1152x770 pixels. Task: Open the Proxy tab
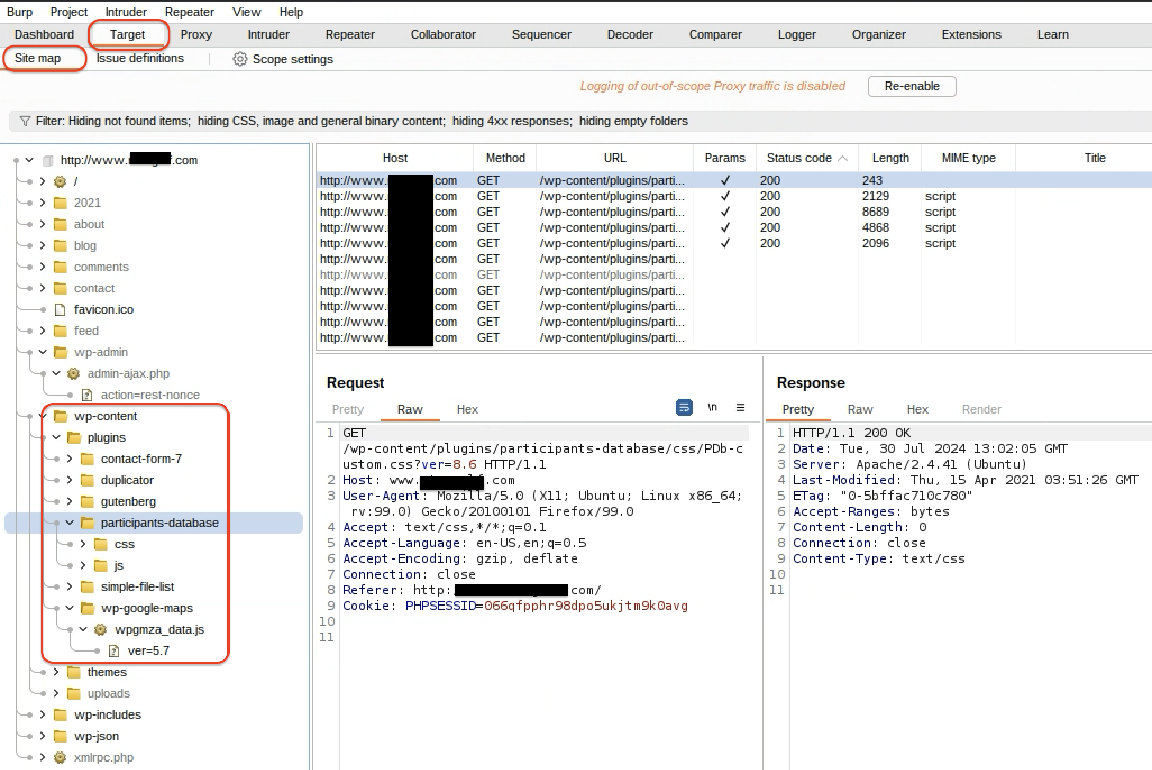tap(196, 35)
